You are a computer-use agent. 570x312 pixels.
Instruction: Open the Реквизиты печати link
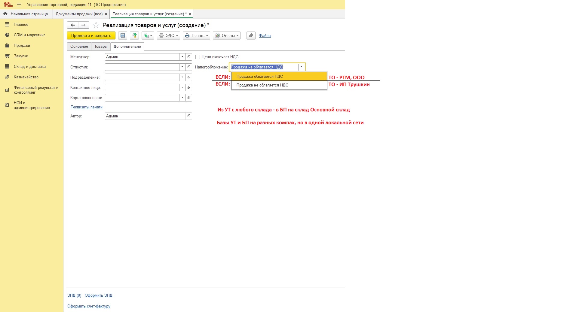87,107
